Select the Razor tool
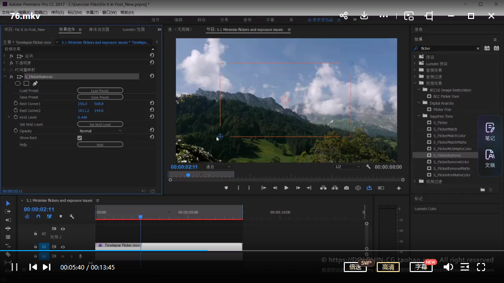 (8, 255)
